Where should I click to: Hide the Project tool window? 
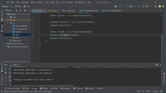point(29,11)
